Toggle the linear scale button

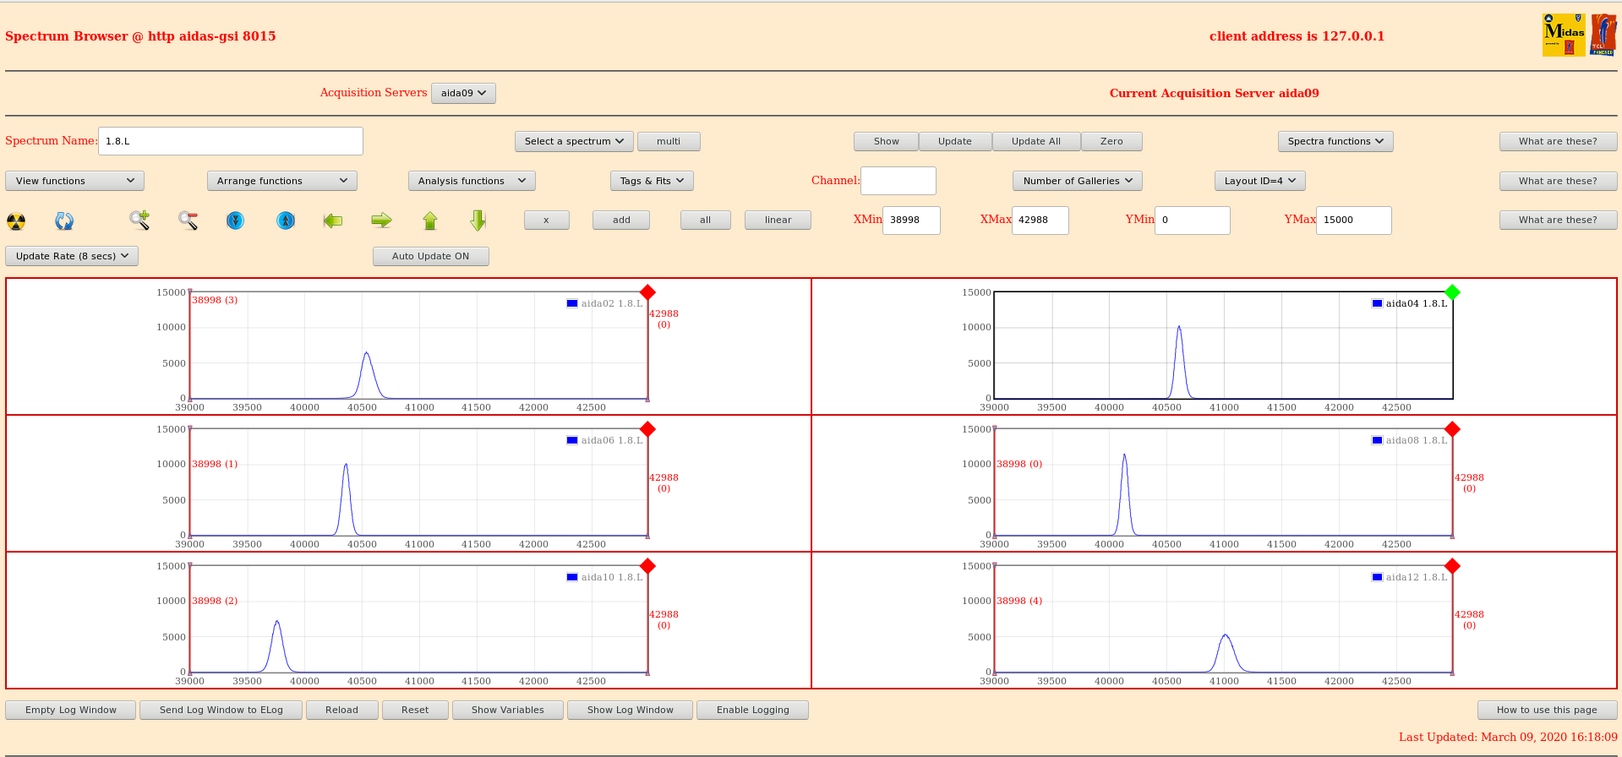778,220
